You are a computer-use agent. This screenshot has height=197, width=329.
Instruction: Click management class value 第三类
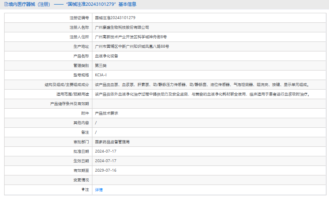coord(101,66)
